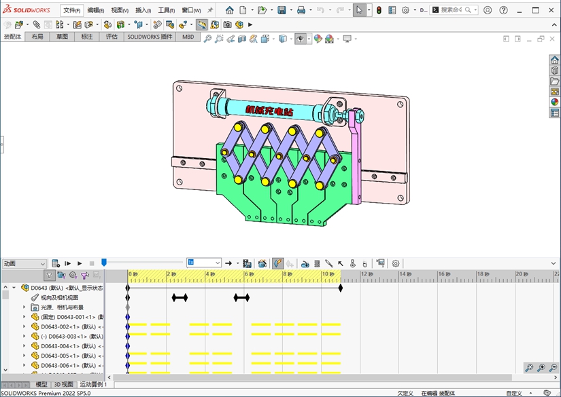Screen dimensions: 561x397
Task: Add a motor to the motion study
Action: tap(305, 263)
